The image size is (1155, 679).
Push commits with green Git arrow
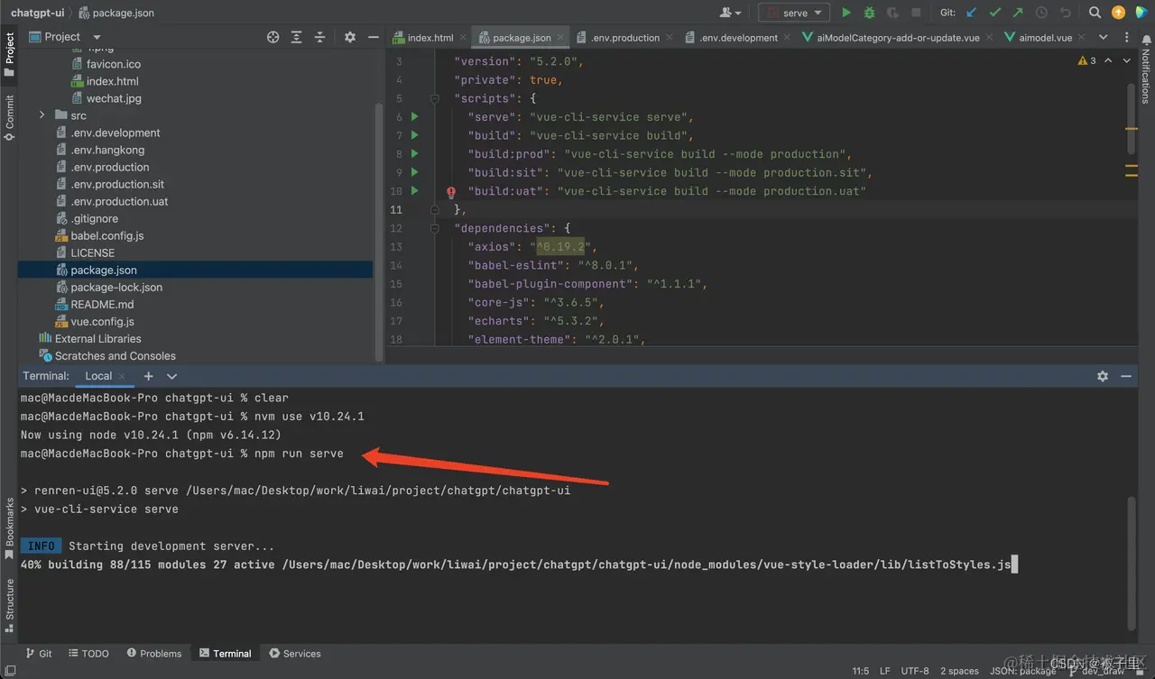(x=1018, y=13)
